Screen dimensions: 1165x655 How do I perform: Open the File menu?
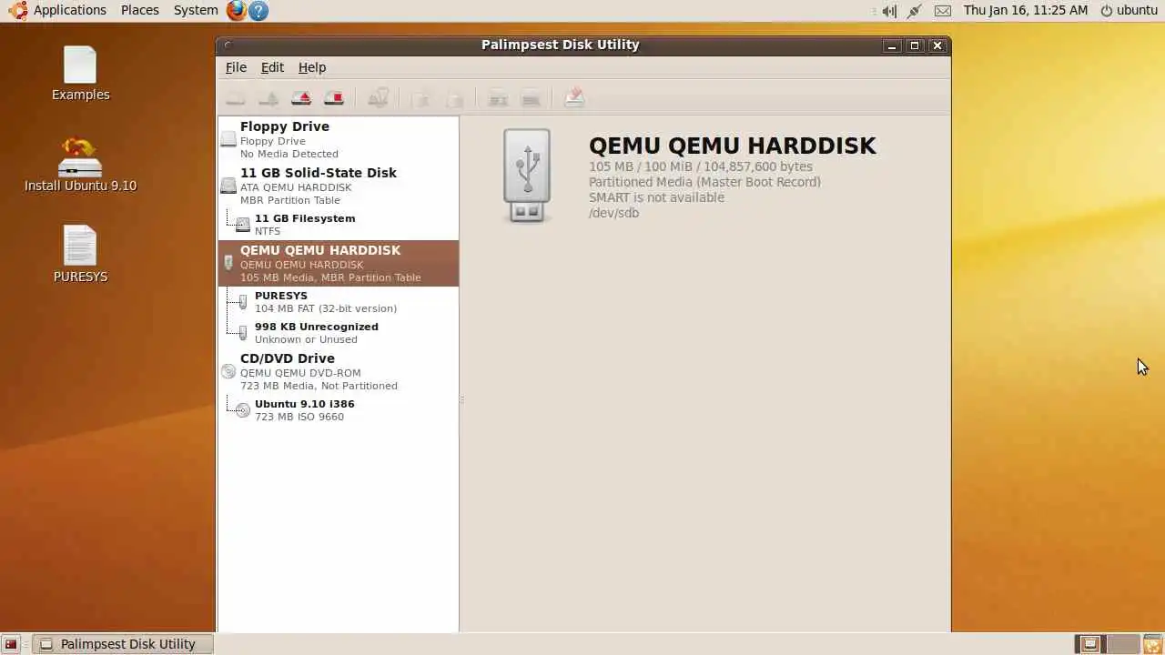(x=236, y=67)
